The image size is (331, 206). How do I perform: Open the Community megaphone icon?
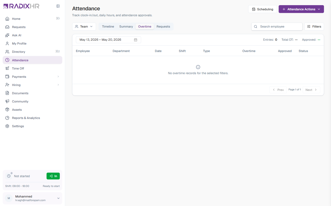(7, 101)
